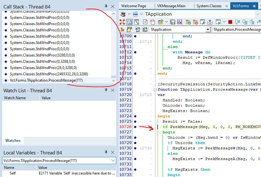Image resolution: width=261 pixels, height=177 pixels.
Task: Click the Intf jump-to-interface icon
Action: (x=138, y=29)
